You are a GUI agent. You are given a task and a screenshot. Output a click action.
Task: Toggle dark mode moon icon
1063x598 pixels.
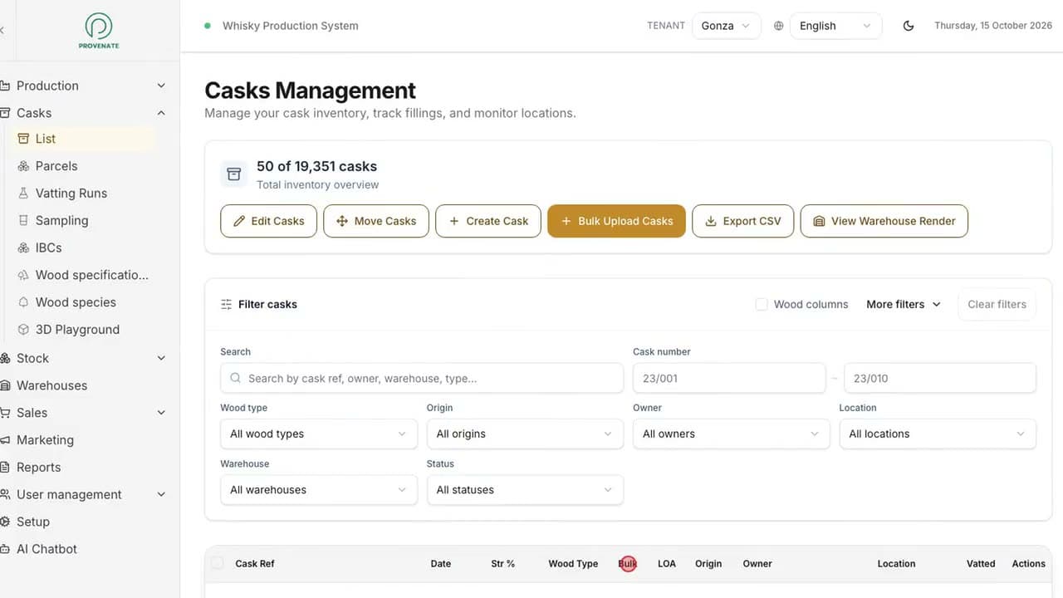pyautogui.click(x=909, y=26)
